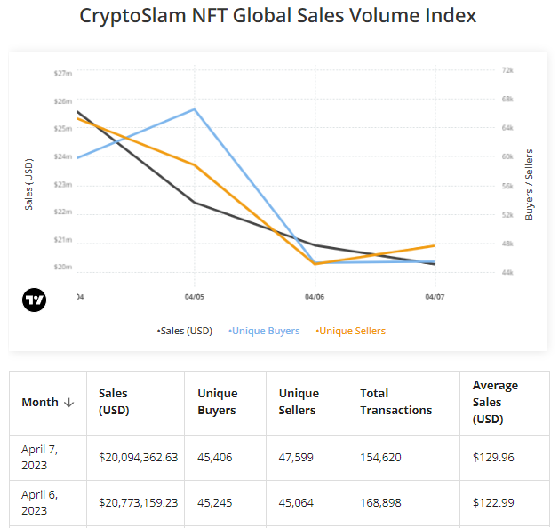Click the $20,094,362.63 sales cell
Image resolution: width=559 pixels, height=528 pixels.
[x=139, y=457]
